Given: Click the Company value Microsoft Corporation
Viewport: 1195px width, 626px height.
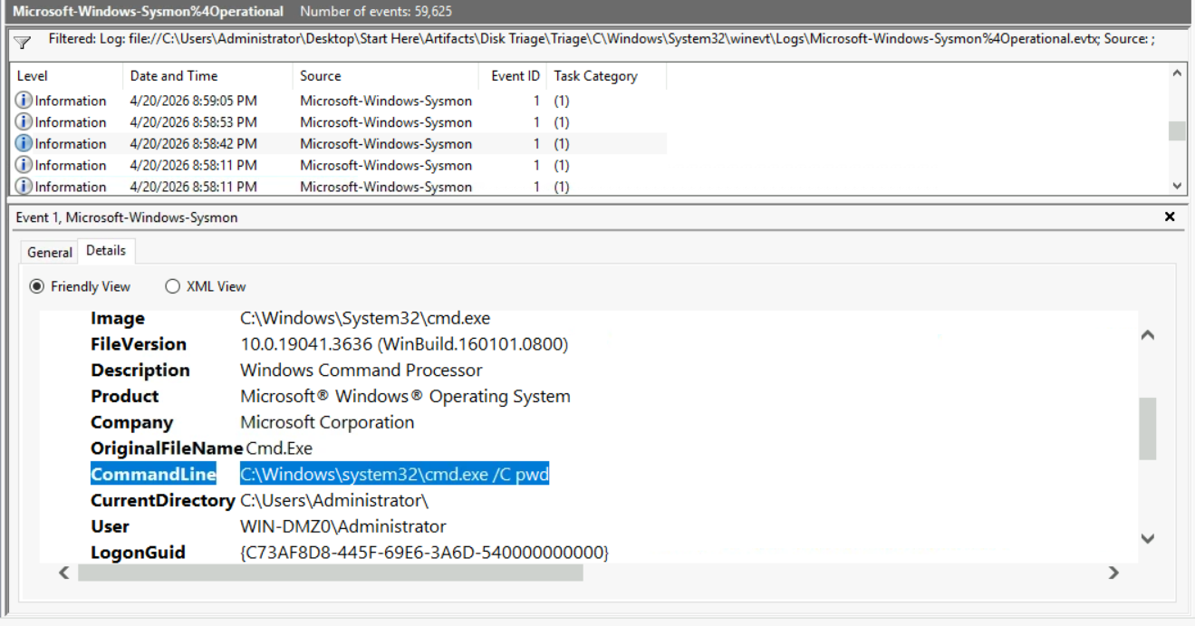Looking at the screenshot, I should coord(327,422).
